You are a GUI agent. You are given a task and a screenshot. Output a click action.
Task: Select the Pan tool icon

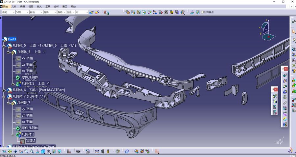(x=15, y=151)
